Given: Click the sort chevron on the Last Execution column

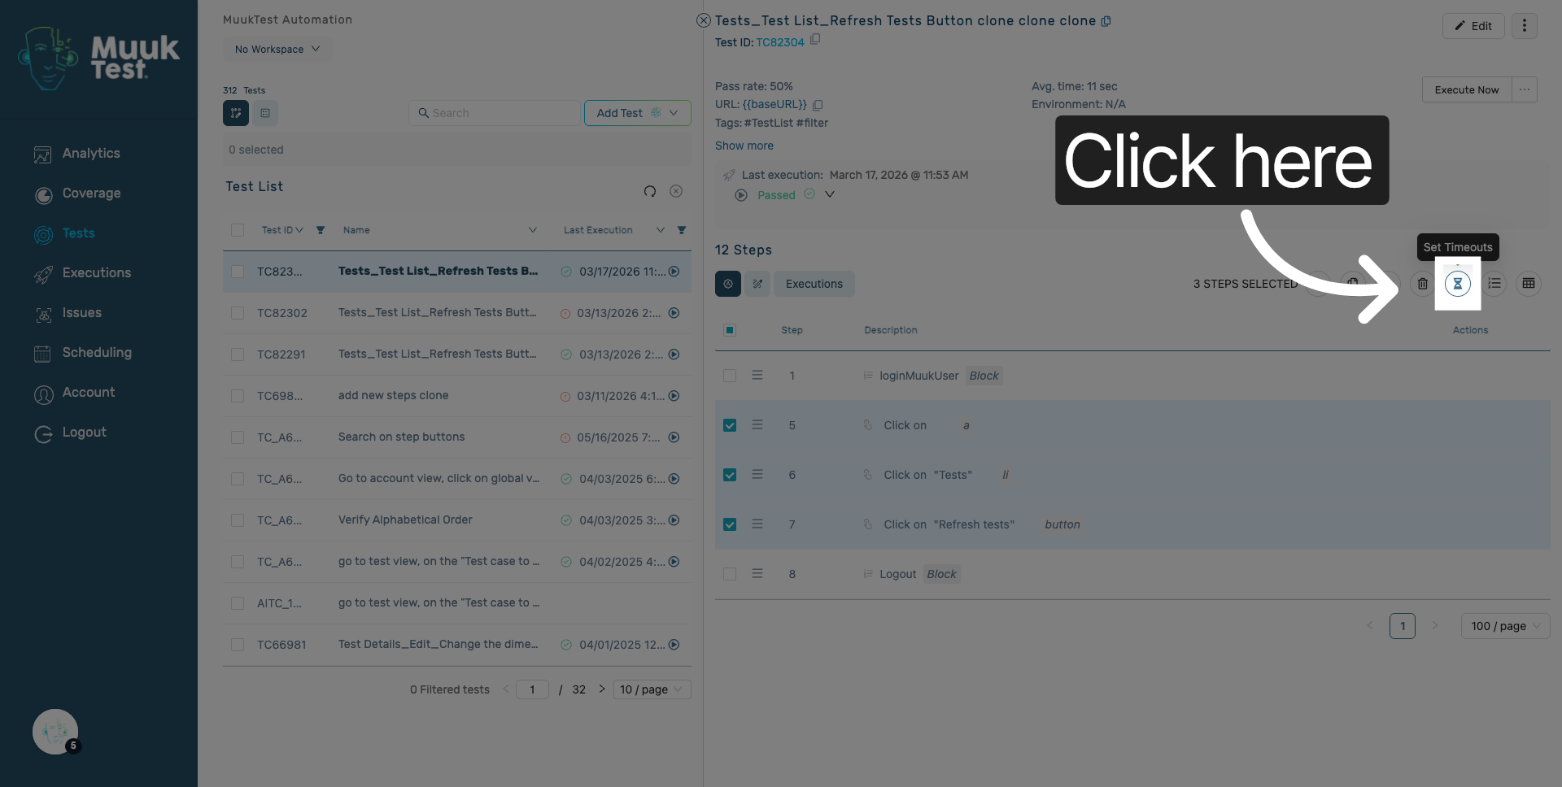Looking at the screenshot, I should (661, 230).
